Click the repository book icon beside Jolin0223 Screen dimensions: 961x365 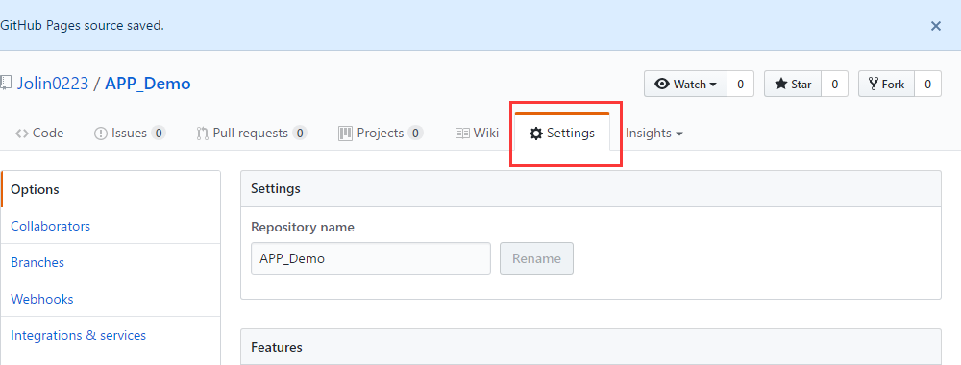click(6, 84)
